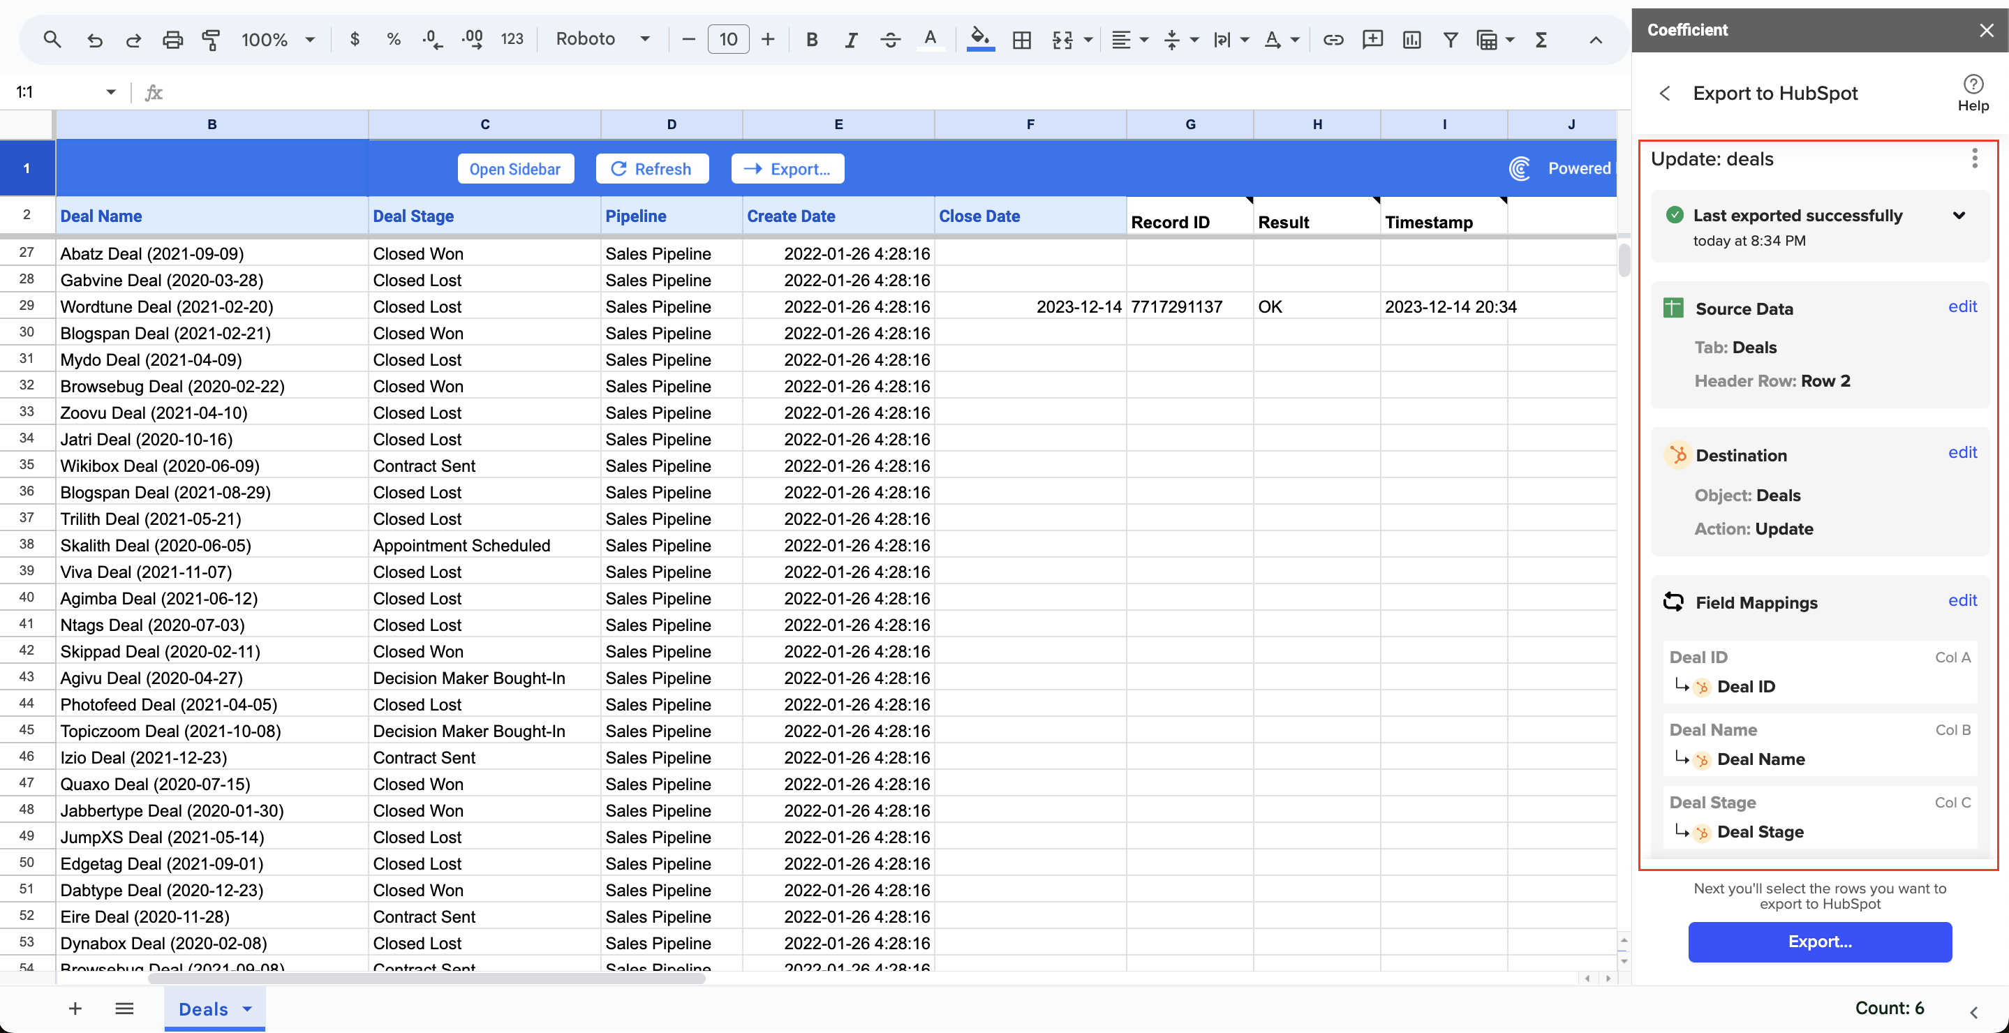Open filter views table icon
Screen dimensions: 2009x1033
(1488, 39)
